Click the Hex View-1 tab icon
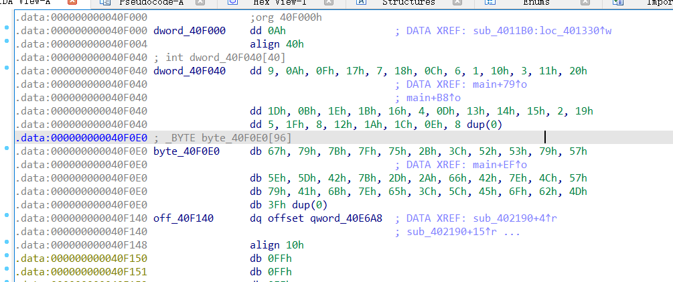This screenshot has height=282, width=673. (x=232, y=3)
